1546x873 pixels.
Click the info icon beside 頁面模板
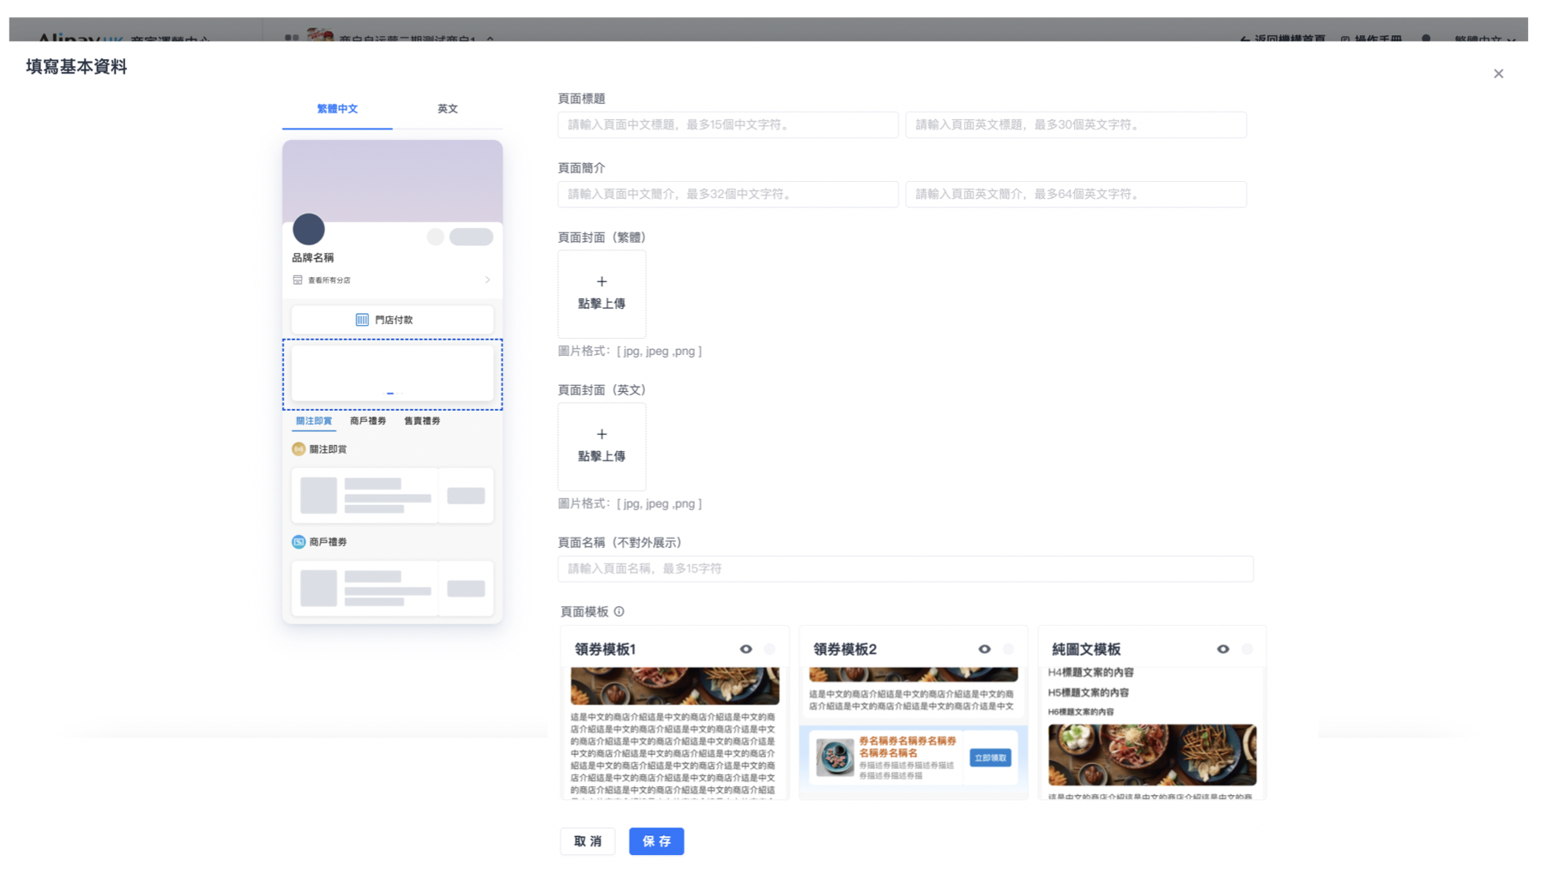619,611
